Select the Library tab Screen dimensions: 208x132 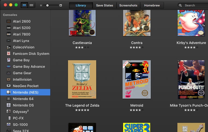coord(81,5)
